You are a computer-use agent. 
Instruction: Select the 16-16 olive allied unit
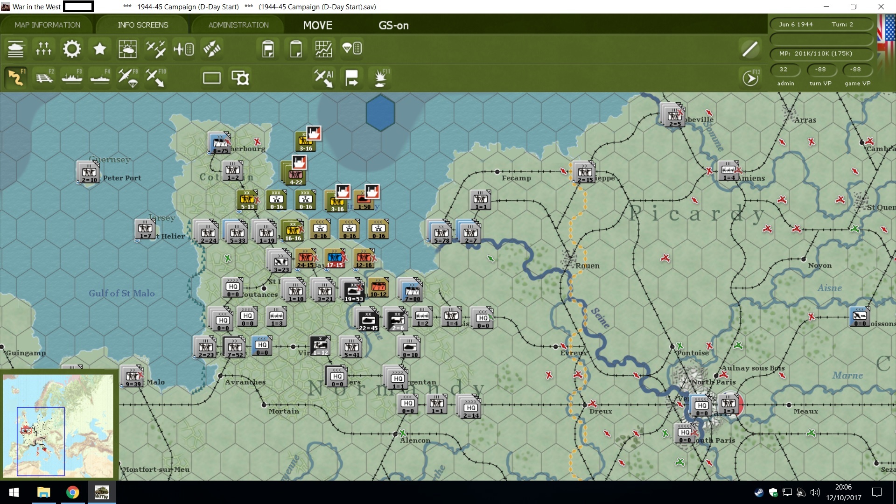click(292, 231)
